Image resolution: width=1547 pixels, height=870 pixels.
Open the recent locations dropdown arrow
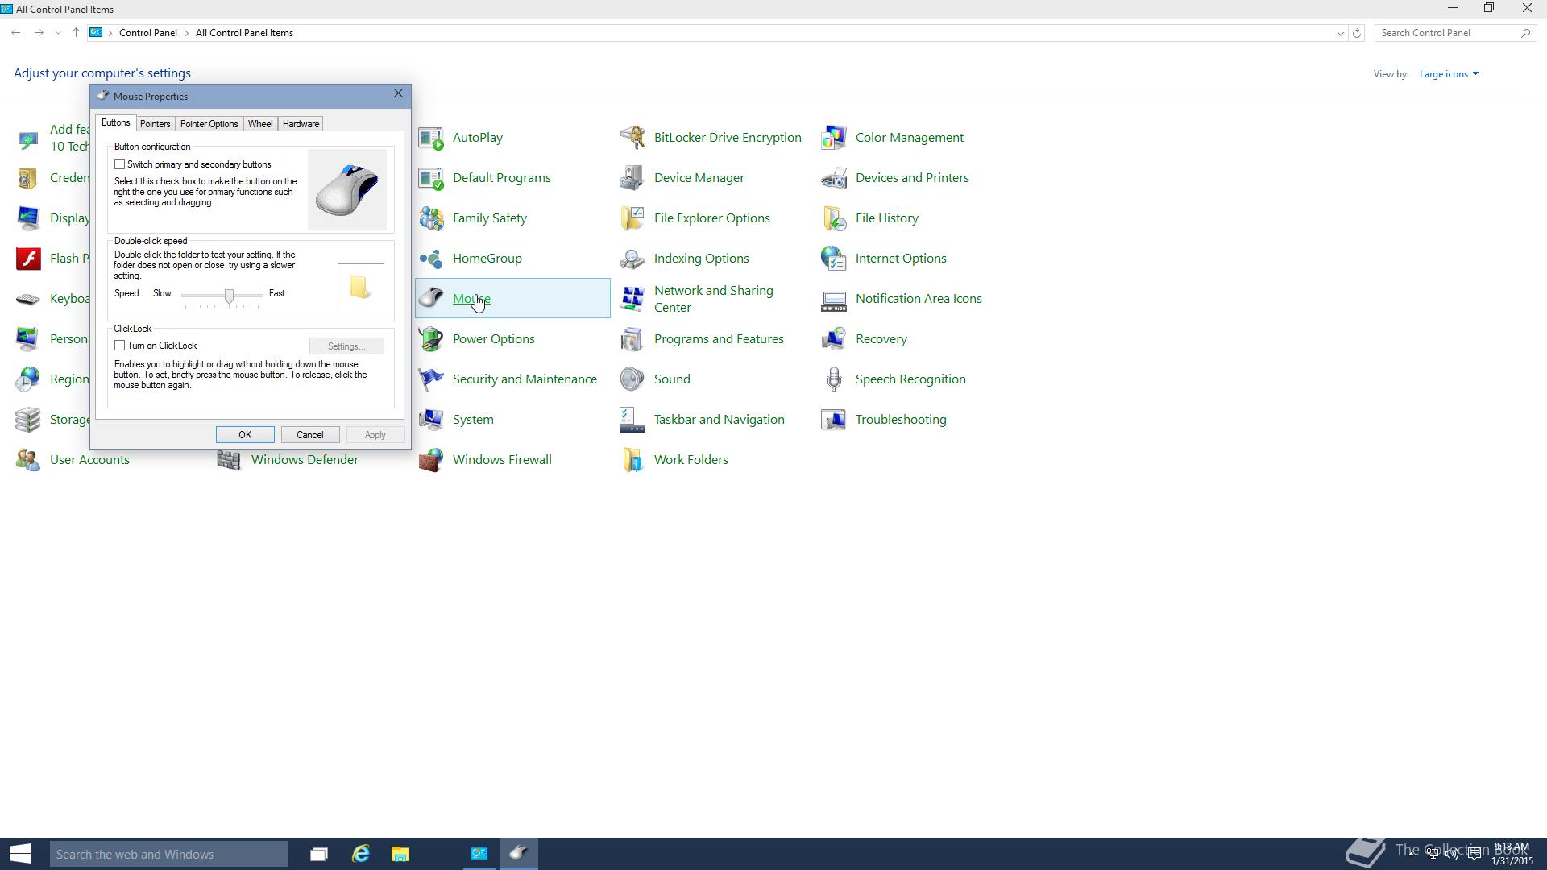pyautogui.click(x=58, y=33)
